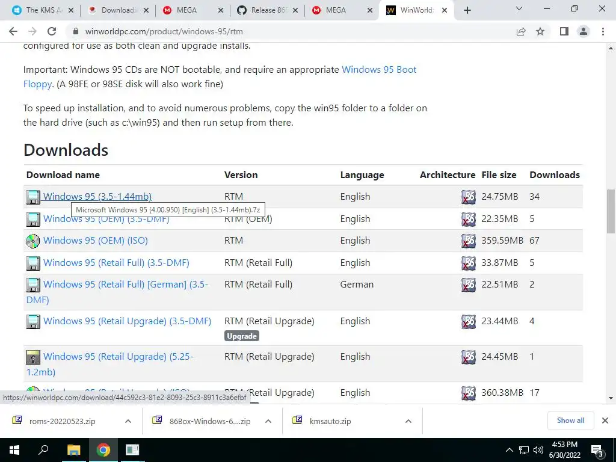The image size is (616, 462).
Task: Open Chrome three-dot menu
Action: (603, 31)
